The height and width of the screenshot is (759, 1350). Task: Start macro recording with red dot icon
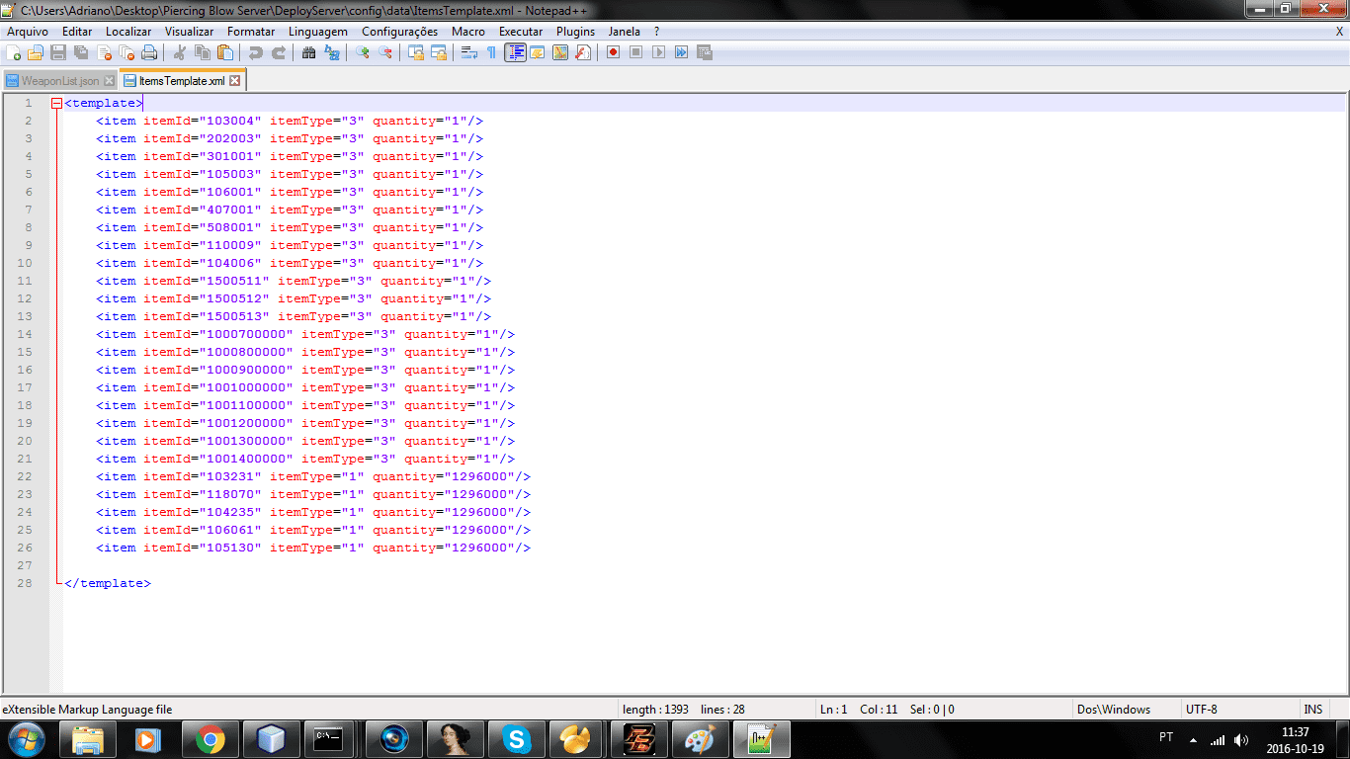click(x=613, y=52)
